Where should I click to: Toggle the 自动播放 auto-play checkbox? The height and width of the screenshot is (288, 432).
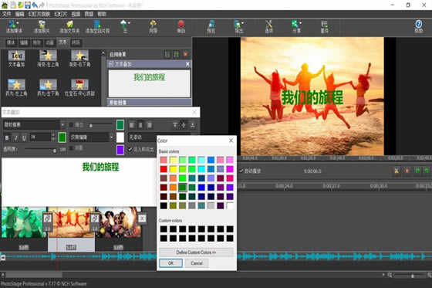click(241, 171)
